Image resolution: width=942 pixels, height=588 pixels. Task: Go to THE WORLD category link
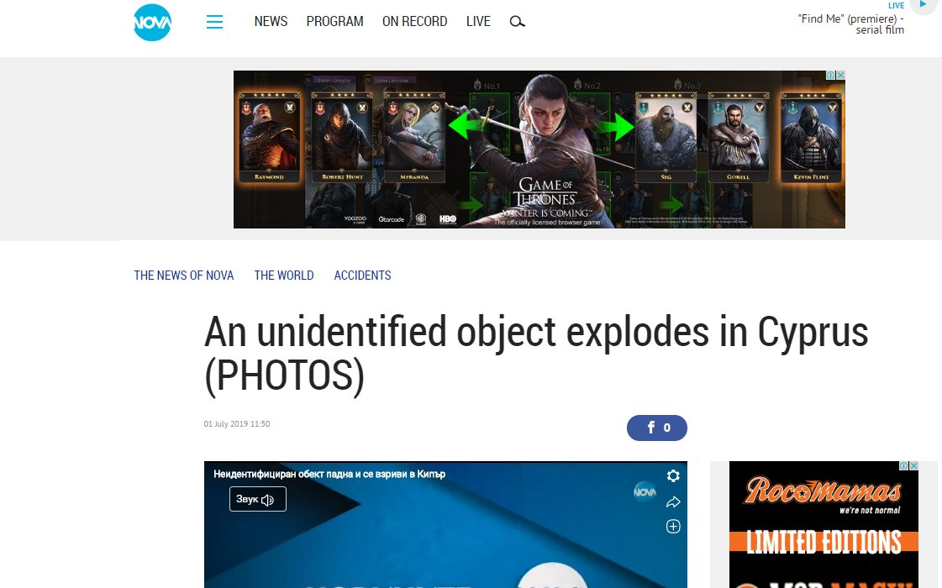pos(283,275)
